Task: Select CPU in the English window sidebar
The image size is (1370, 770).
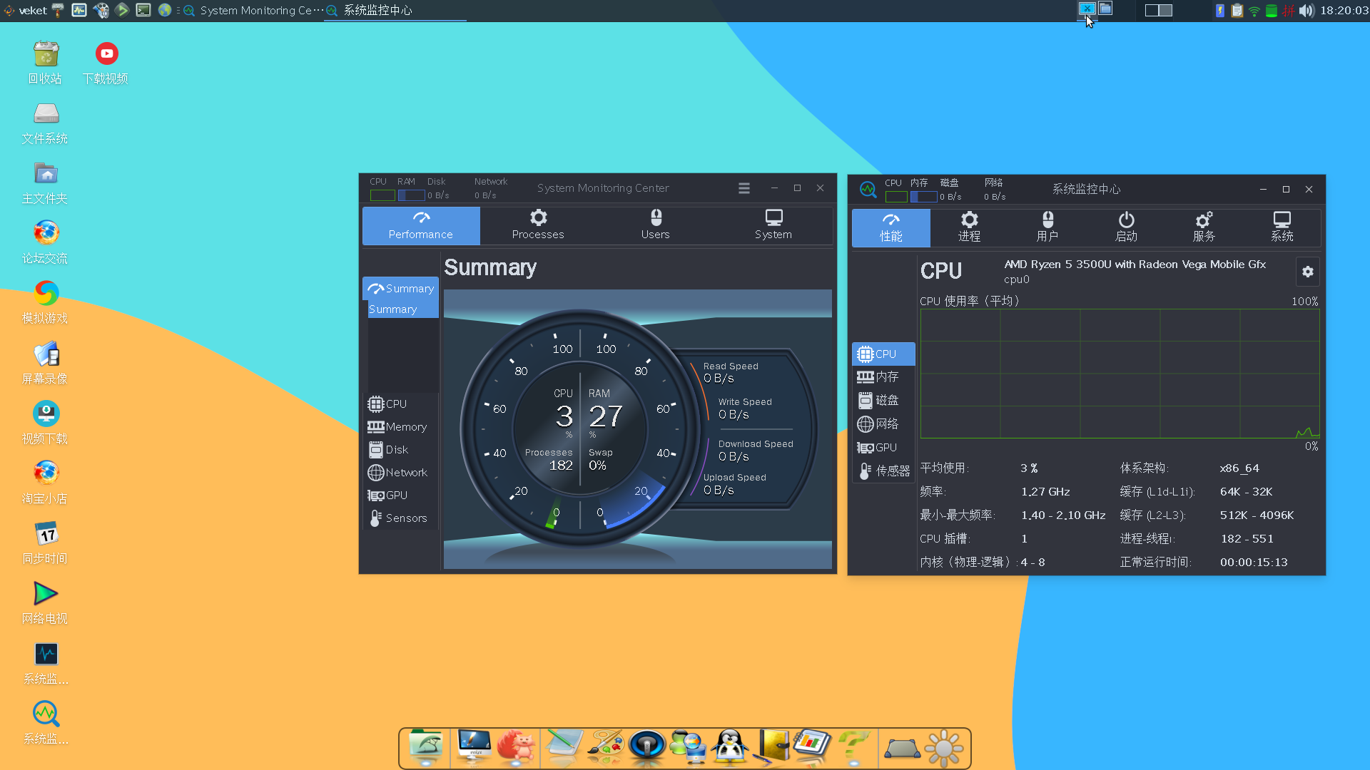Action: [x=396, y=404]
